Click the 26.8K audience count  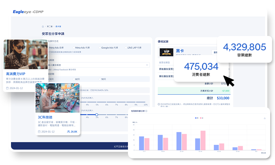pos(74,132)
